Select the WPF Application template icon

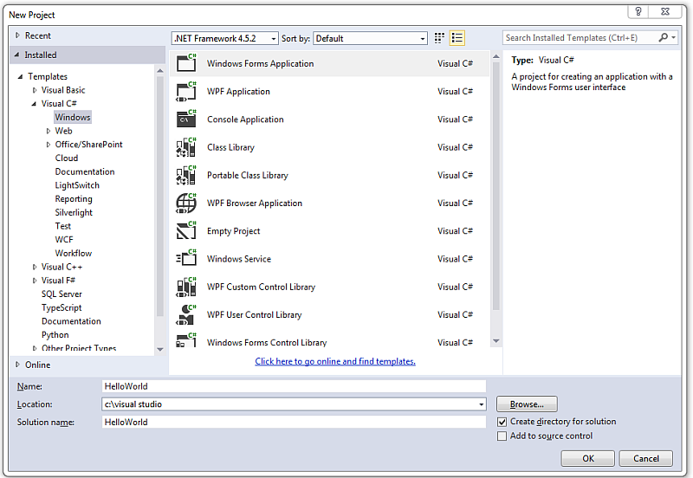pos(186,92)
